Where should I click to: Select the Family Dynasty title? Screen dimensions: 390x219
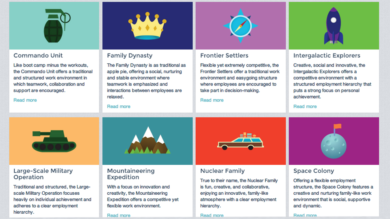point(130,56)
